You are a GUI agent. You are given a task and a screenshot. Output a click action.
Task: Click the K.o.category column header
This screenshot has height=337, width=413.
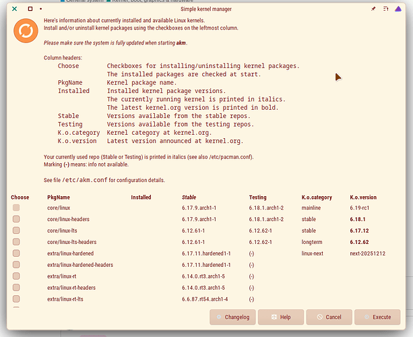click(317, 197)
